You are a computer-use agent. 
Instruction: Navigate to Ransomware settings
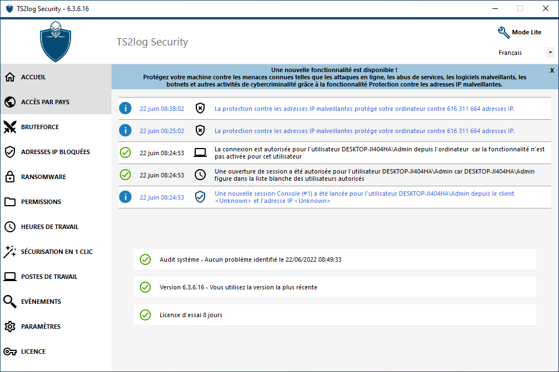point(56,177)
